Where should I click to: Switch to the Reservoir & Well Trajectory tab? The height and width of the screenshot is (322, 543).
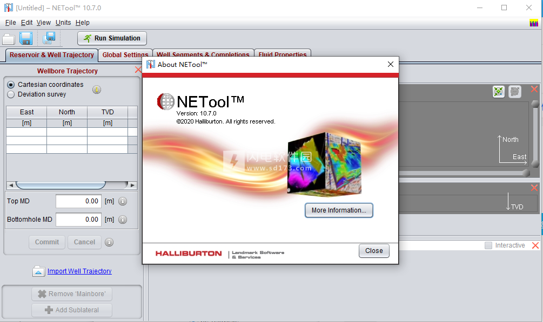coord(52,55)
